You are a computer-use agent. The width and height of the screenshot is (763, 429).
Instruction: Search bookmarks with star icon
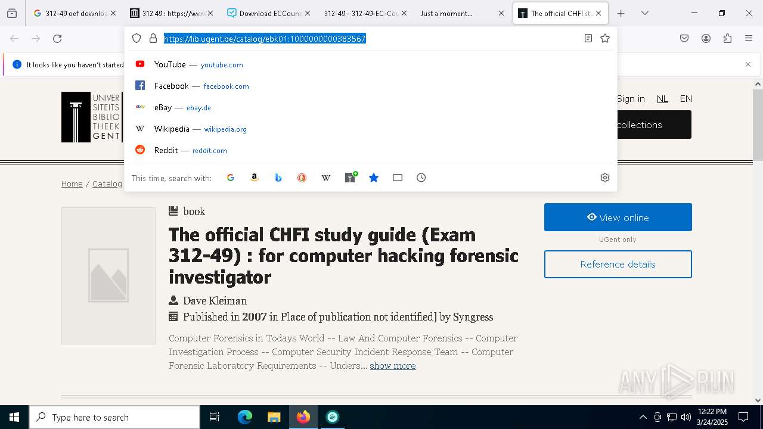pyautogui.click(x=374, y=178)
